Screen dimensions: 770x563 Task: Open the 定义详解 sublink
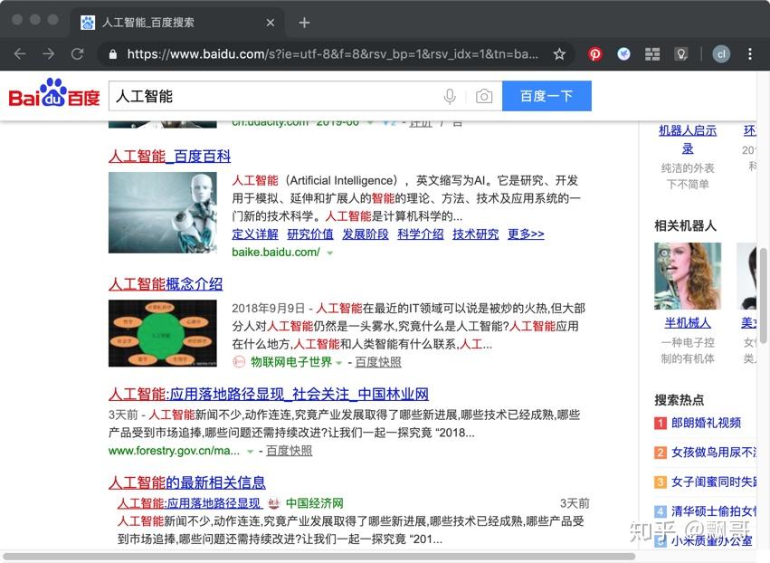point(255,234)
